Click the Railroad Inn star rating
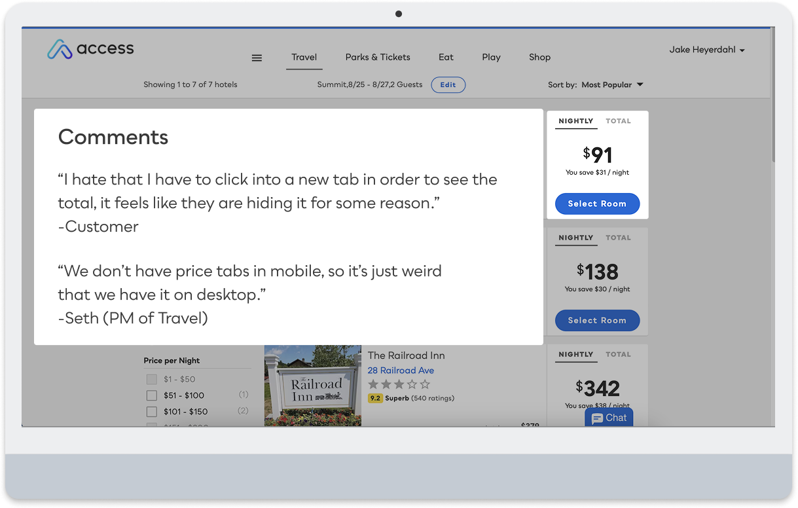Viewport: 798px width, 508px height. (399, 384)
